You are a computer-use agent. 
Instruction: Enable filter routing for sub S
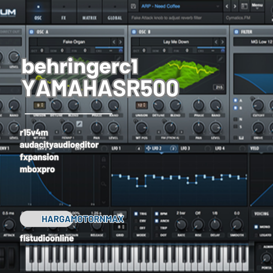click(235, 127)
